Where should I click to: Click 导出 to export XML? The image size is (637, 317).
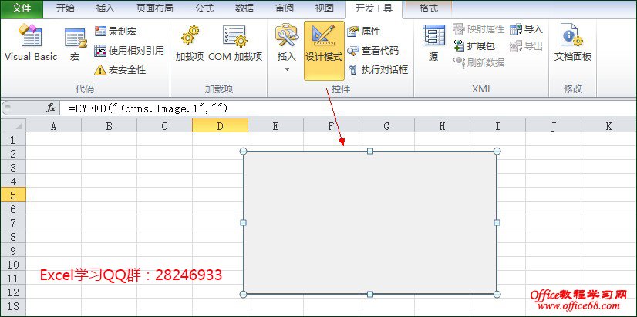coord(527,46)
